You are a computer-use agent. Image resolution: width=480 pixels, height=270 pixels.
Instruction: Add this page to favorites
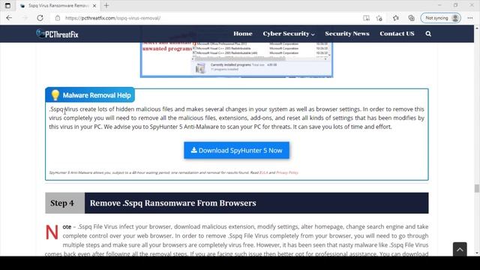coord(379,18)
